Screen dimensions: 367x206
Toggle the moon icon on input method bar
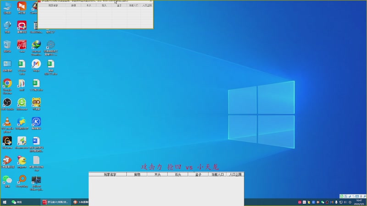point(350,196)
